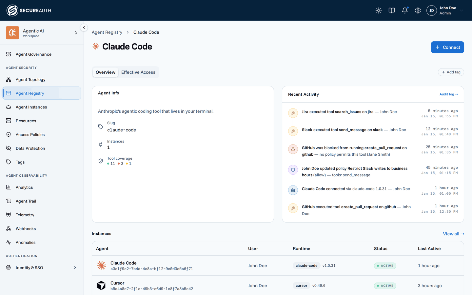472x295 pixels.
Task: Click the Claude Code connected robot icon
Action: [293, 190]
